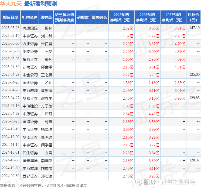Click 1.66亿 in 招商证券 row
Image resolution: width=201 pixels, height=188 pixels.
[128, 59]
